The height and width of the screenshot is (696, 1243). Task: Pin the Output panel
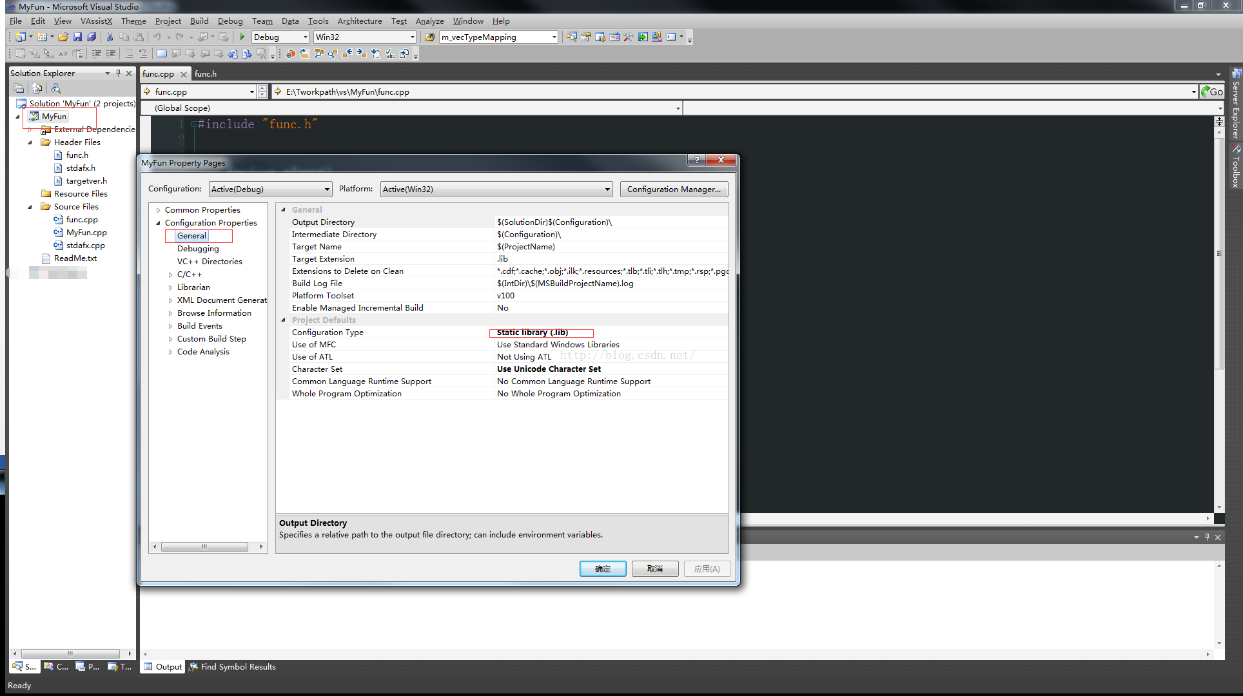pos(1207,537)
